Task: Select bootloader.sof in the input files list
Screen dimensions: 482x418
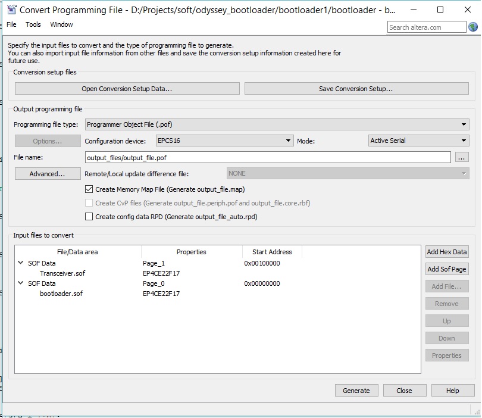Action: 61,294
